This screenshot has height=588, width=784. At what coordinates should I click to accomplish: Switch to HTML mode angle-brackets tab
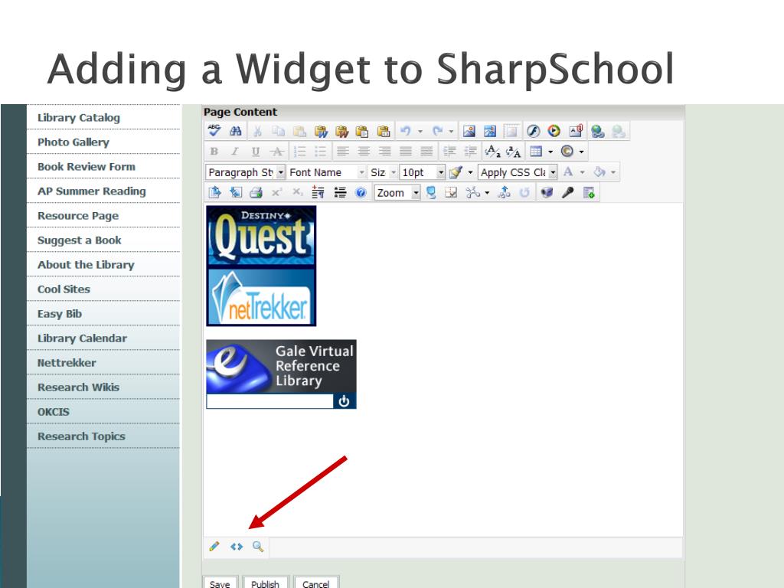click(237, 547)
